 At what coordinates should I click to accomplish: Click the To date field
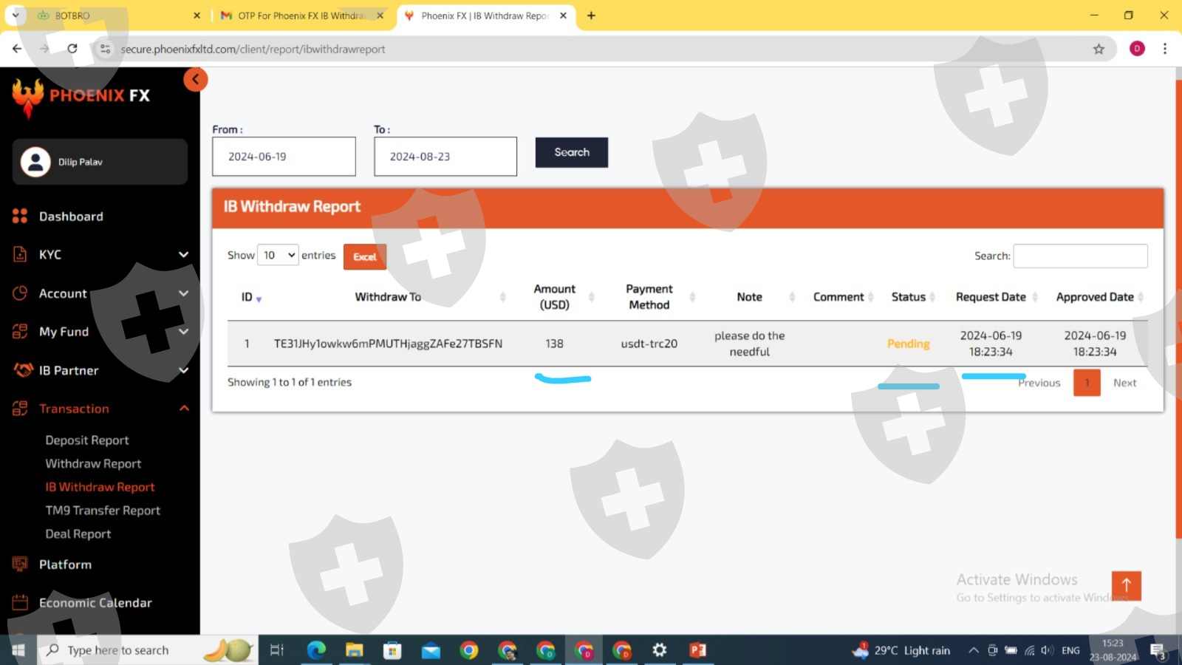point(445,157)
